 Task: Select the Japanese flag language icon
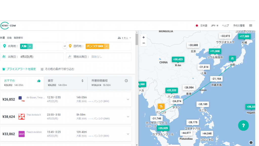(197, 26)
